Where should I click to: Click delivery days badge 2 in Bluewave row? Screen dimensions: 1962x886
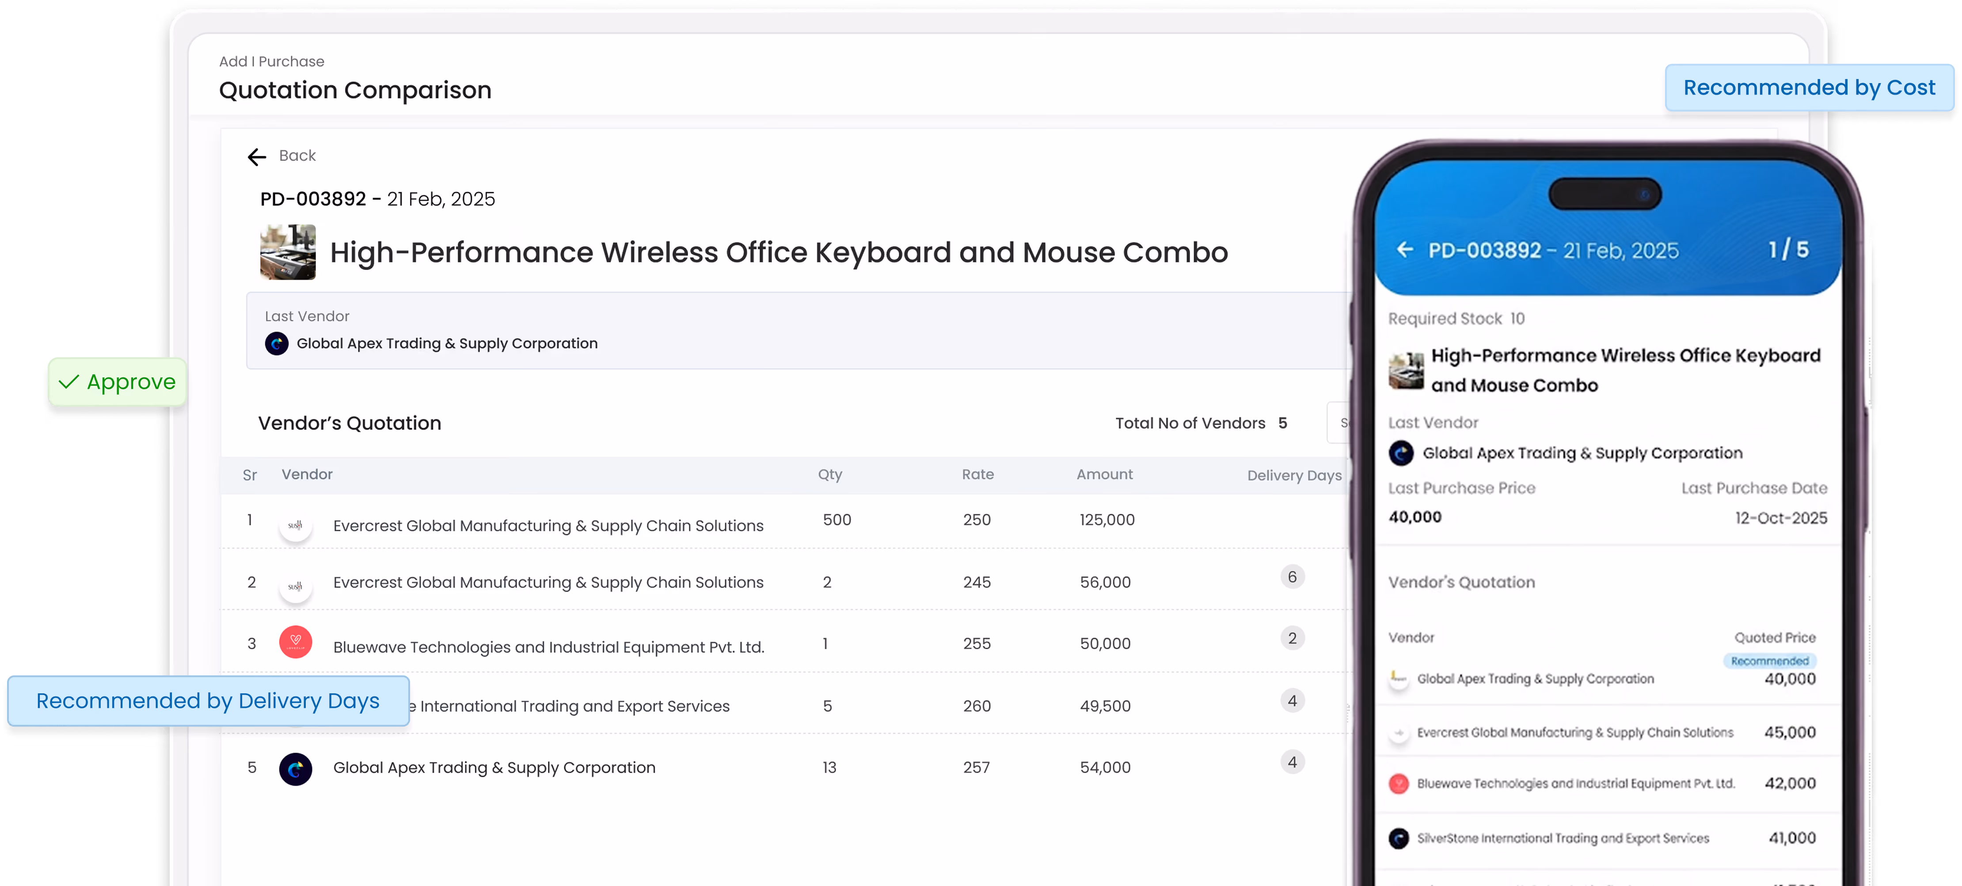(x=1293, y=638)
